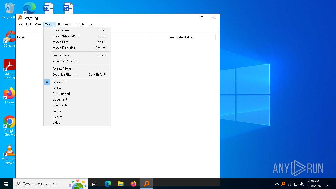Screen dimensions: 336x189
Task: Toggle Match Whole Word
Action: [77, 36]
